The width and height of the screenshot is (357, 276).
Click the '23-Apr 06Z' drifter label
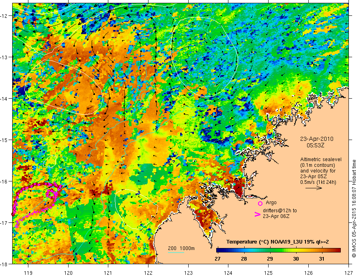click(x=276, y=216)
